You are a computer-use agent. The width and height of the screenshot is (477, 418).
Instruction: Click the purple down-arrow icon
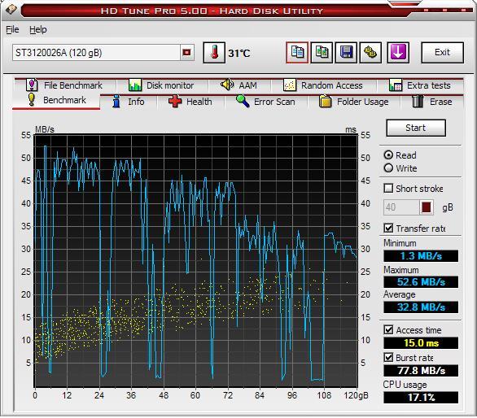[x=398, y=53]
